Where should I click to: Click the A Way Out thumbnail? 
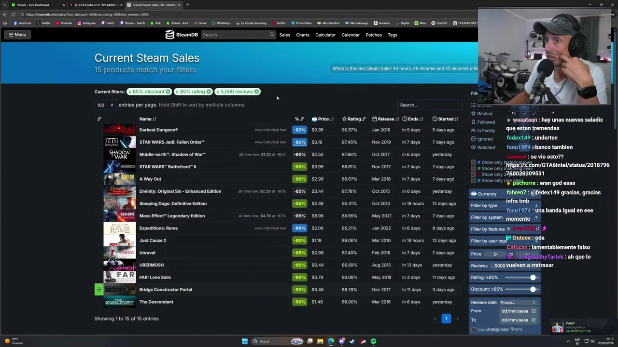(120, 179)
